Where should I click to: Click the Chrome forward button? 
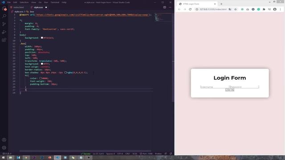point(185,9)
